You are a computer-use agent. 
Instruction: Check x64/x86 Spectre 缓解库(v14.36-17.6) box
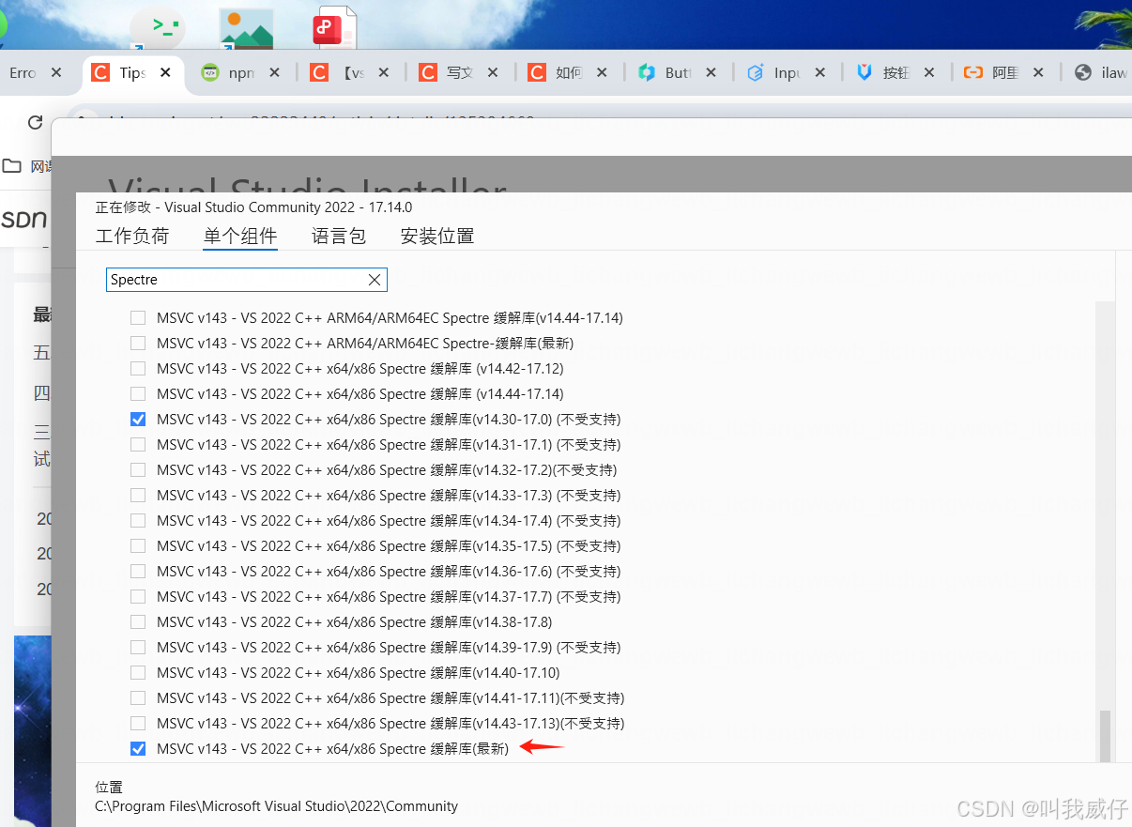pyautogui.click(x=138, y=572)
